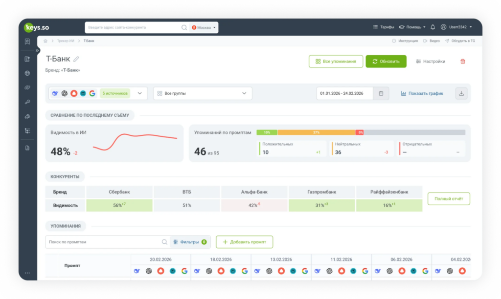The height and width of the screenshot is (299, 501).
Task: Open the tree-structure icon in left sidebar
Action: pos(27,131)
